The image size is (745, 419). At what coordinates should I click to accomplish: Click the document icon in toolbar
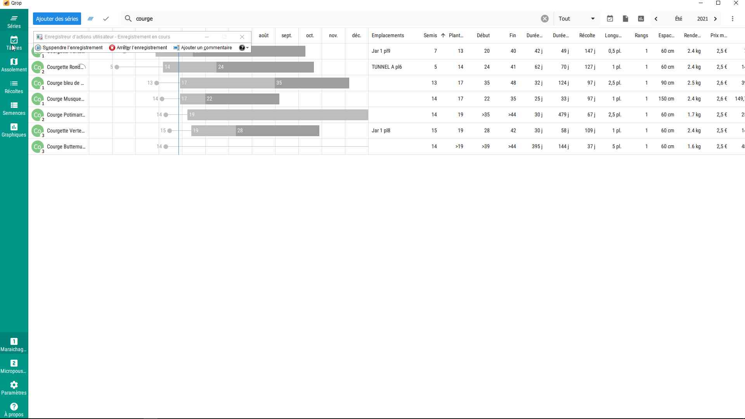tap(625, 19)
